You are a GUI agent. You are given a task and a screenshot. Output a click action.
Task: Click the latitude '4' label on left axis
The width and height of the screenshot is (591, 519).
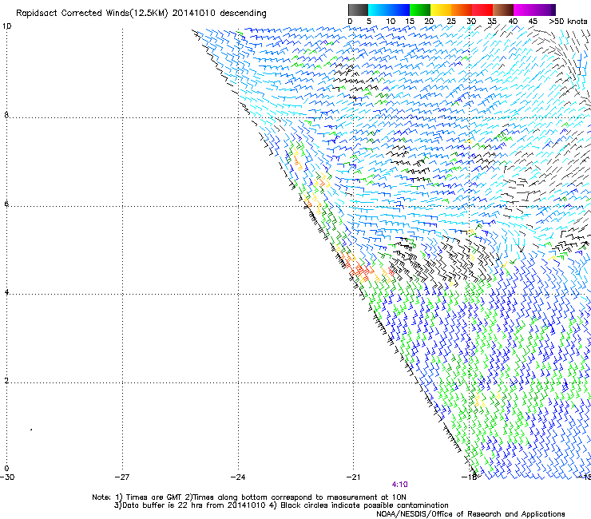(6, 292)
